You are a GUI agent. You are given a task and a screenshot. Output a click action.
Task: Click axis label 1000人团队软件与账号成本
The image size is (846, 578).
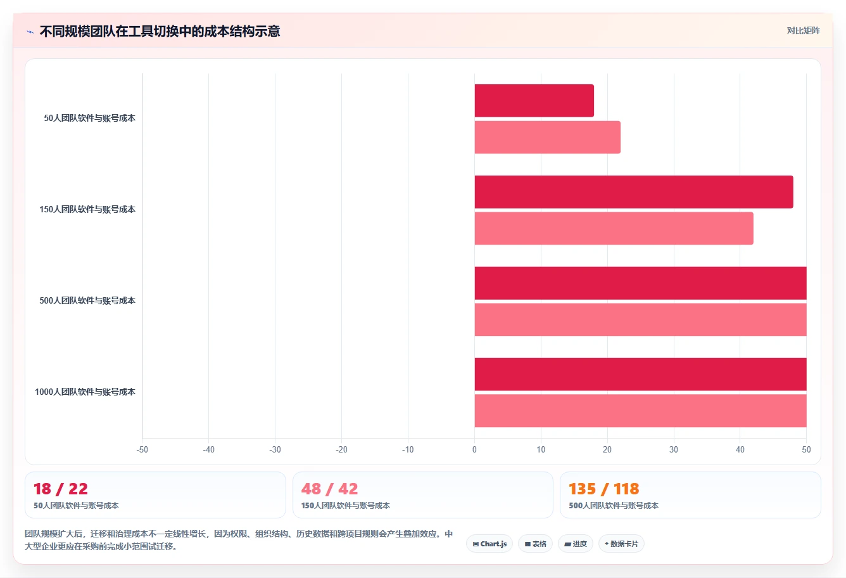(85, 392)
